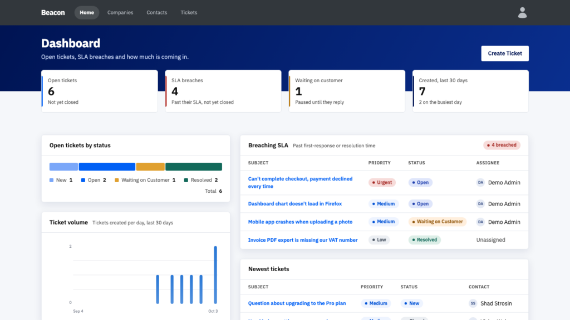Screen dimensions: 570x320
Task: Click the Create Ticket button
Action: (x=504, y=53)
